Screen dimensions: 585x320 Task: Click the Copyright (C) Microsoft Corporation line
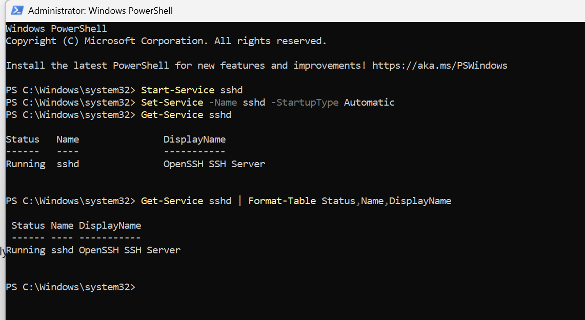166,41
